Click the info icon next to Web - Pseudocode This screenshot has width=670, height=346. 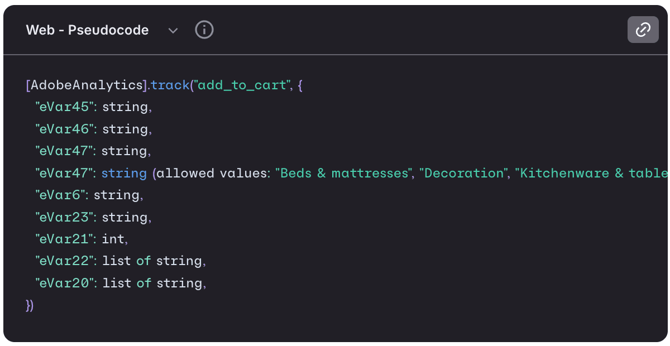point(204,30)
